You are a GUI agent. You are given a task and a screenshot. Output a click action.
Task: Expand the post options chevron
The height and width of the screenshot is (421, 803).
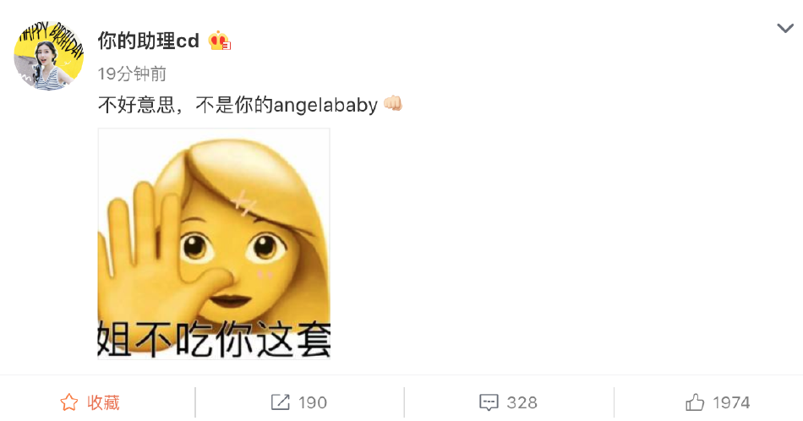785,28
